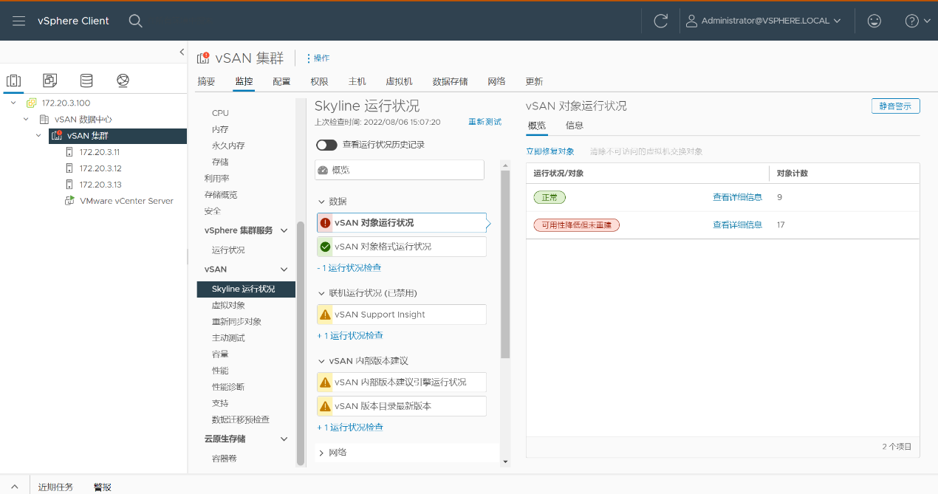Collapse the vSphere 集群服务 section
This screenshot has width=938, height=494.
tap(284, 230)
